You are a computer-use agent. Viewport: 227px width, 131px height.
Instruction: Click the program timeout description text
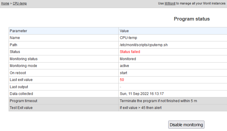click(x=158, y=101)
